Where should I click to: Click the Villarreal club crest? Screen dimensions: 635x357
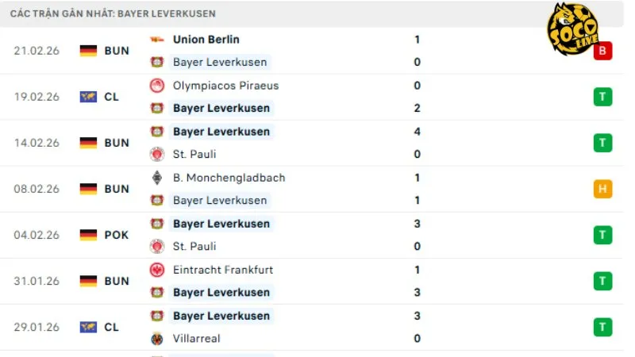[x=157, y=339]
